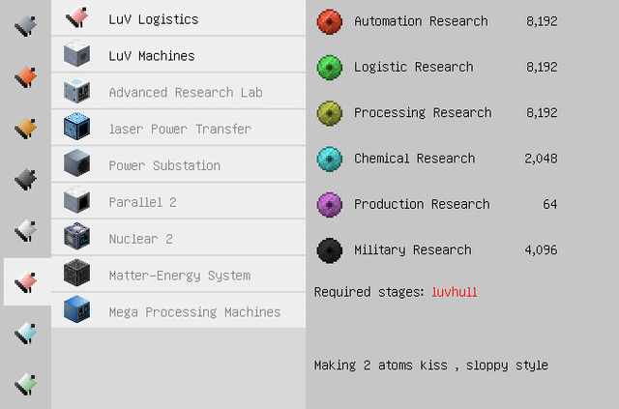Click the cyan Chemical Research pack icon
Viewport: 619px width, 409px height.
330,159
